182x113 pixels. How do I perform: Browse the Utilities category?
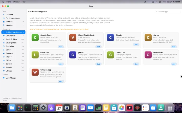(13, 71)
